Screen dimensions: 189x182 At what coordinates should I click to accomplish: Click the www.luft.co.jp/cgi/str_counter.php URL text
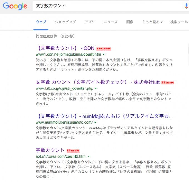coord(64,88)
